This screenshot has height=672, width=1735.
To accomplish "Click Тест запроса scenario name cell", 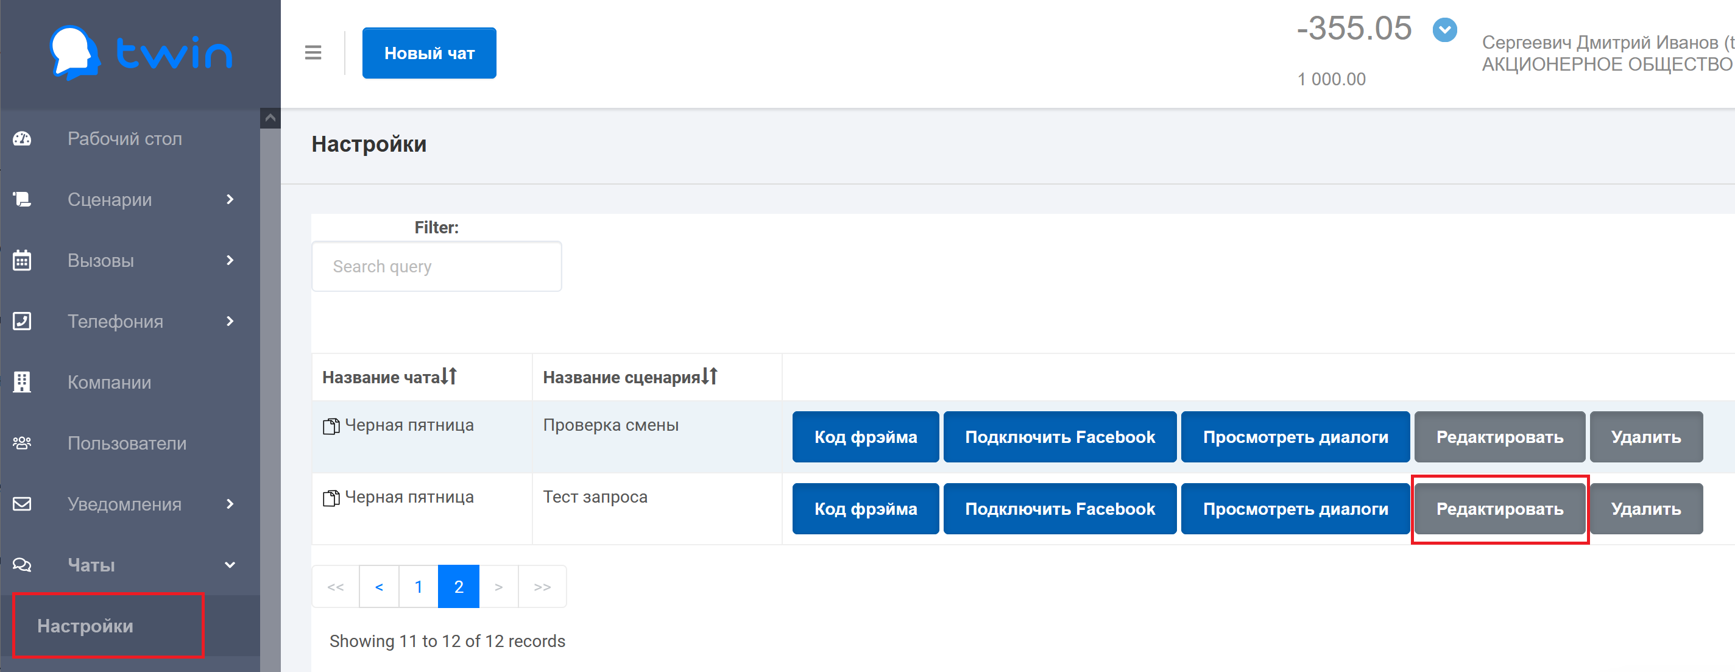I will click(657, 508).
